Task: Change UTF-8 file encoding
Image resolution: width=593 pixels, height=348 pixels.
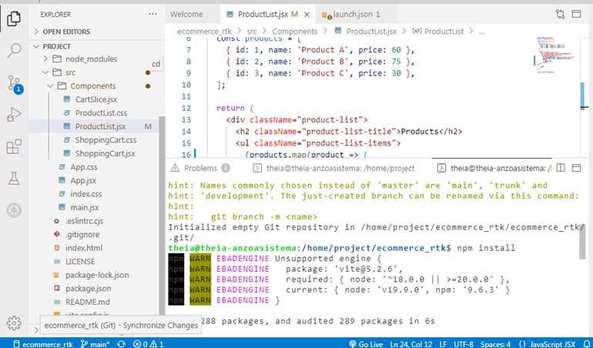Action: coord(464,344)
